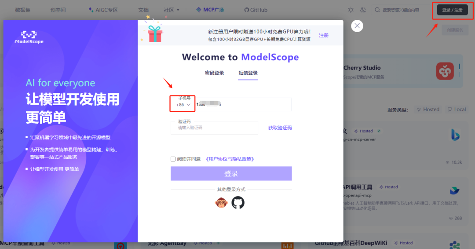Click the 验证码 input field
The image size is (475, 249).
tap(214, 128)
